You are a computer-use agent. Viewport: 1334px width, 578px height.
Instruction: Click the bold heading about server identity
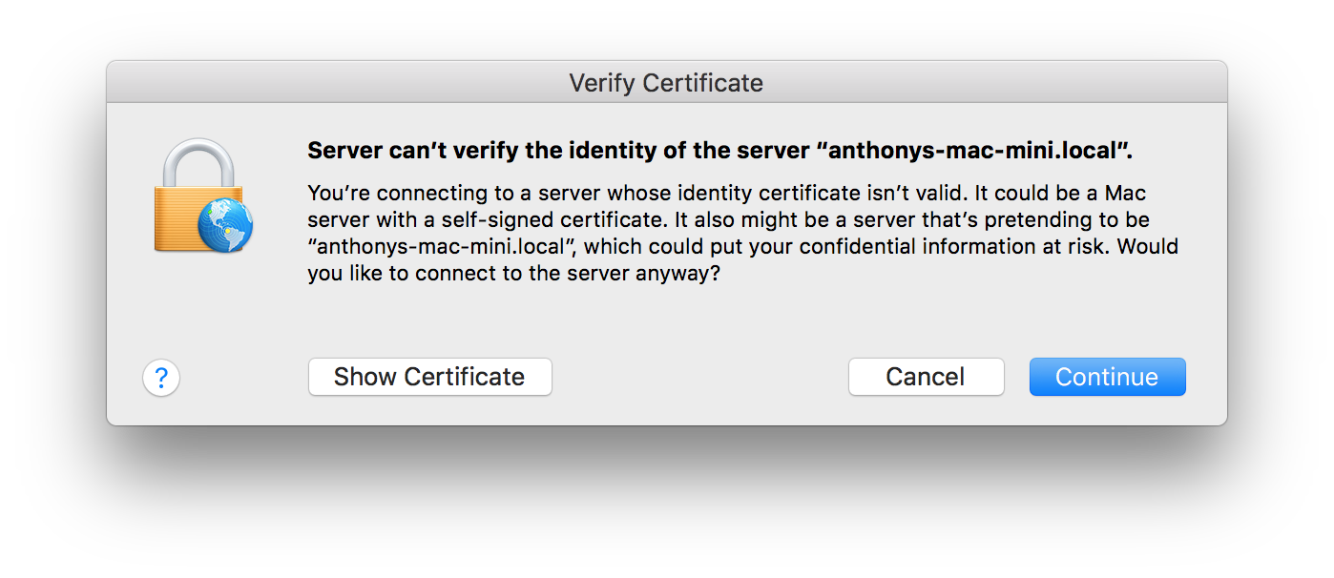(573, 152)
